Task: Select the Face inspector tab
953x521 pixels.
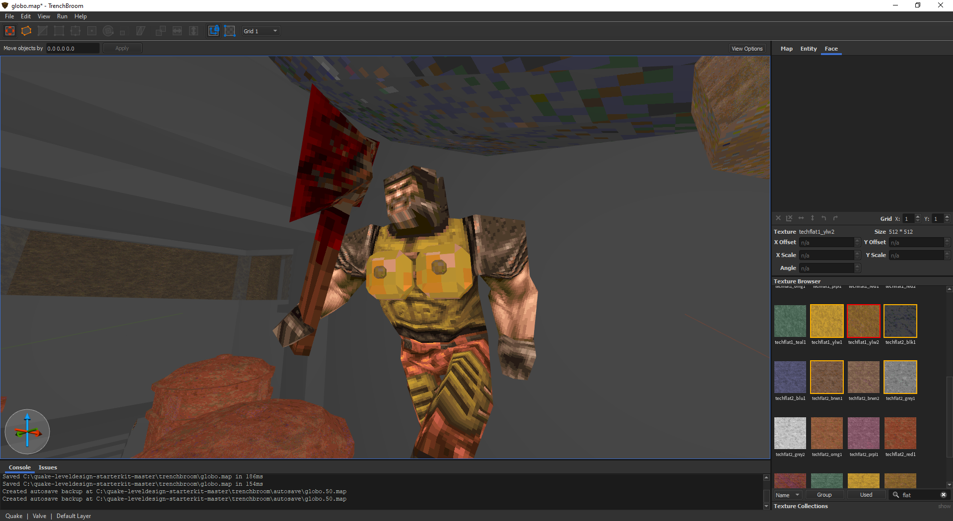Action: click(831, 49)
